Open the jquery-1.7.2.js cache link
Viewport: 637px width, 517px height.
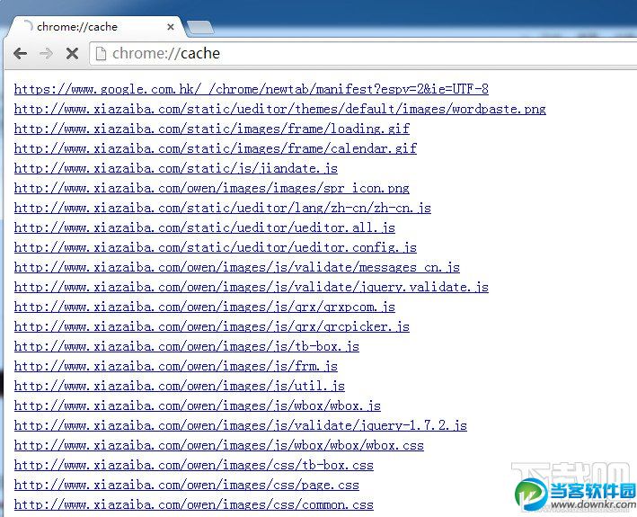click(241, 425)
